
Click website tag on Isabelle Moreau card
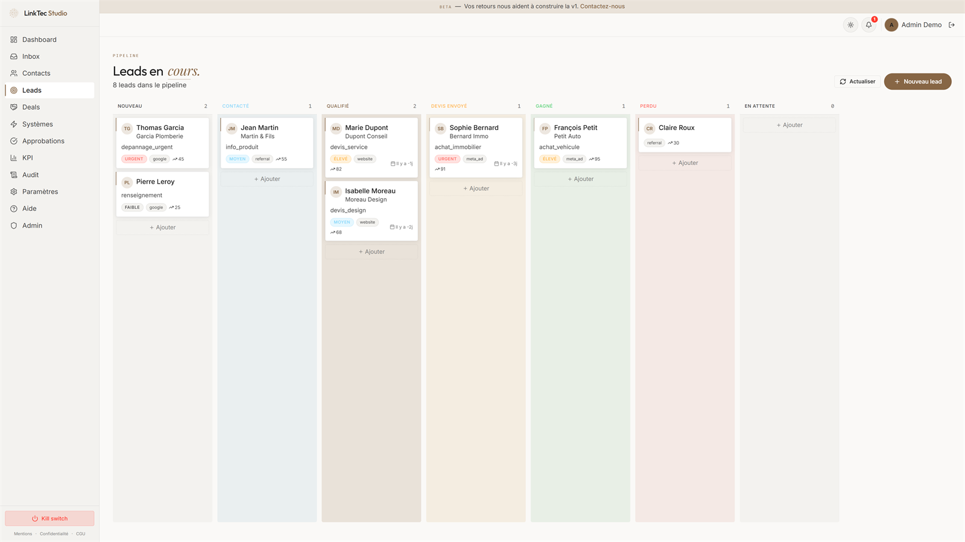pos(367,222)
